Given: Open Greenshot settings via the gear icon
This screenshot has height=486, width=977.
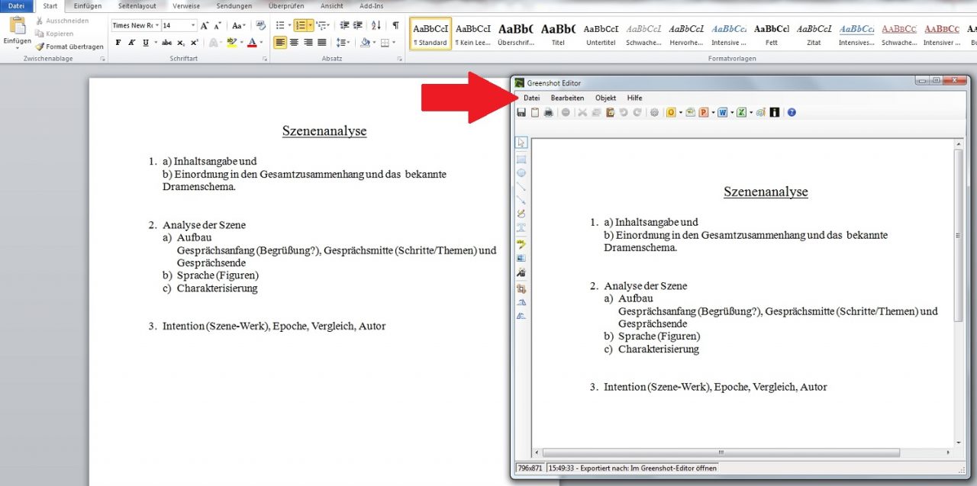Looking at the screenshot, I should point(654,112).
